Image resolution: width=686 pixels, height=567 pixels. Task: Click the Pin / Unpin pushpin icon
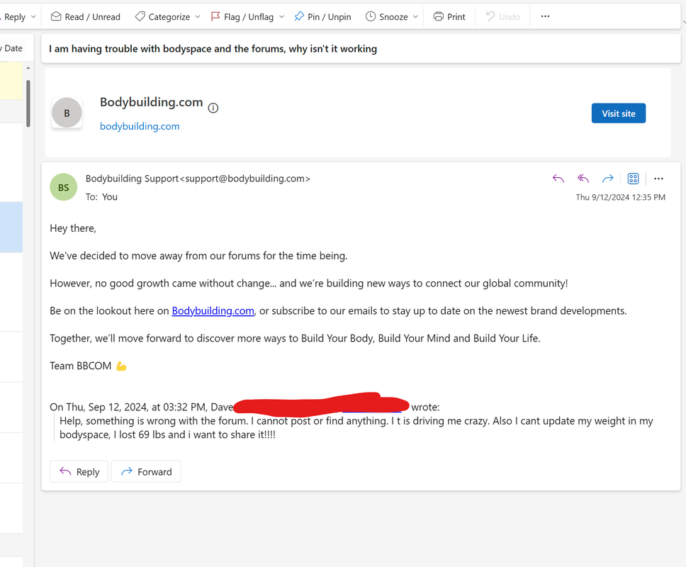click(299, 16)
